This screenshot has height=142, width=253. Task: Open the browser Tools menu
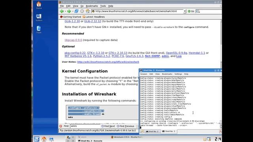pyautogui.click(x=103, y=6)
